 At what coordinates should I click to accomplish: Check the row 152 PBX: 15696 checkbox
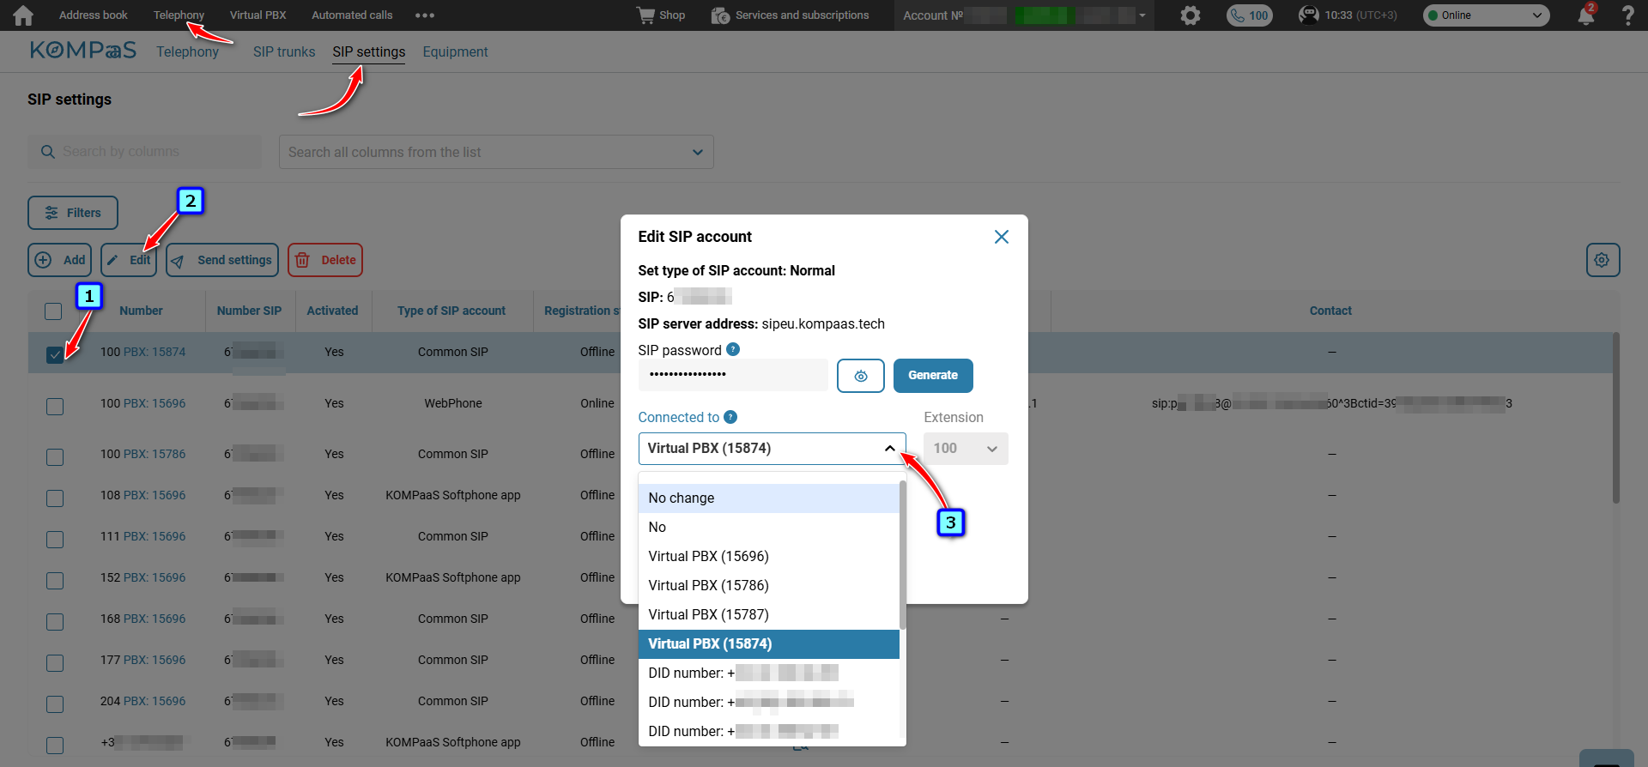(55, 581)
